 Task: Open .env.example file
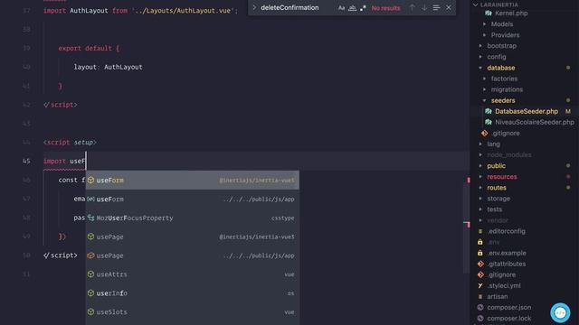507,253
